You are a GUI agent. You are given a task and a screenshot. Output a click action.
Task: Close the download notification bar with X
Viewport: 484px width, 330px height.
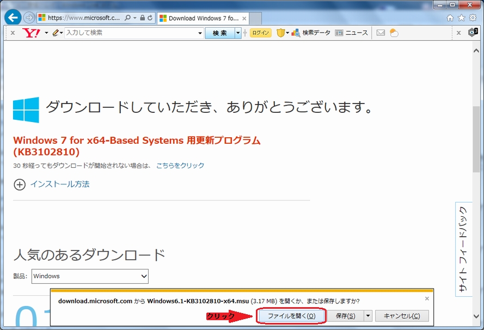tap(427, 298)
